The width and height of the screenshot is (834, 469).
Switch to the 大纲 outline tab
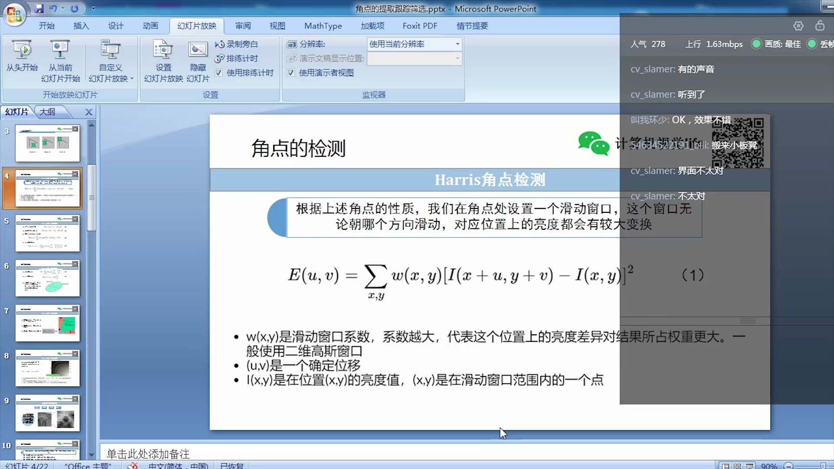coord(48,112)
